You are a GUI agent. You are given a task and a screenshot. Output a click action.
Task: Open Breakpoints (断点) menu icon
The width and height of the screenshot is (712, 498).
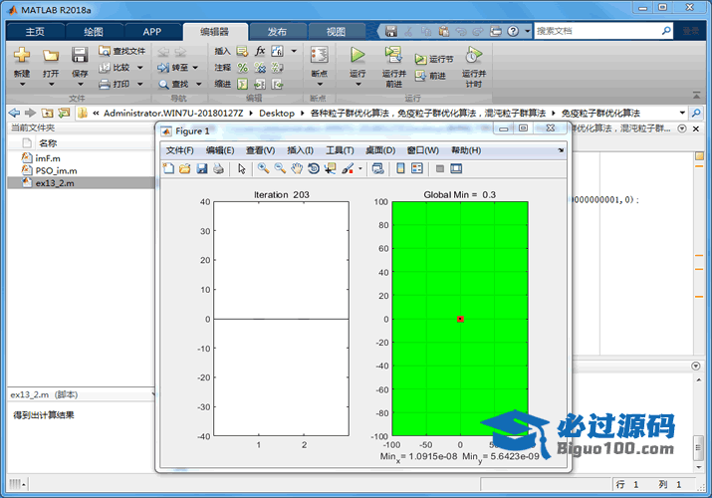coord(320,55)
